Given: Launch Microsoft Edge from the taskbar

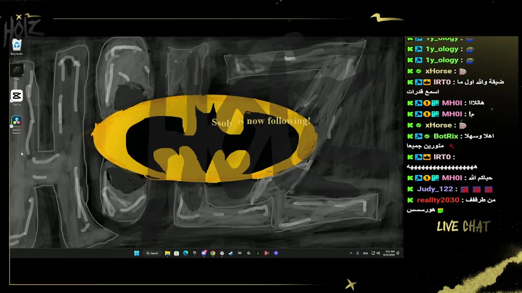Looking at the screenshot, I should coord(186,253).
